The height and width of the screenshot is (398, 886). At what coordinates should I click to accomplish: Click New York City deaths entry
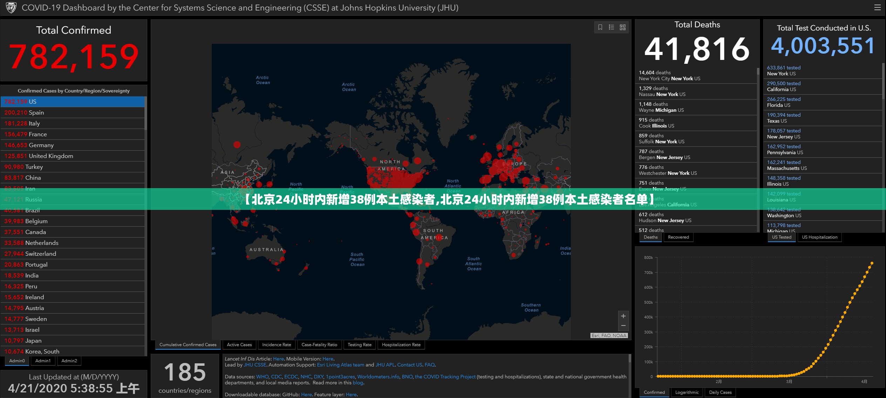[x=696, y=76]
